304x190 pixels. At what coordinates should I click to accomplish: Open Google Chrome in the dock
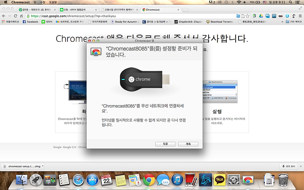click(x=149, y=180)
